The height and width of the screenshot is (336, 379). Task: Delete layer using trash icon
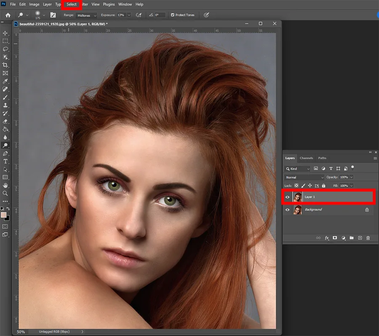click(x=368, y=238)
